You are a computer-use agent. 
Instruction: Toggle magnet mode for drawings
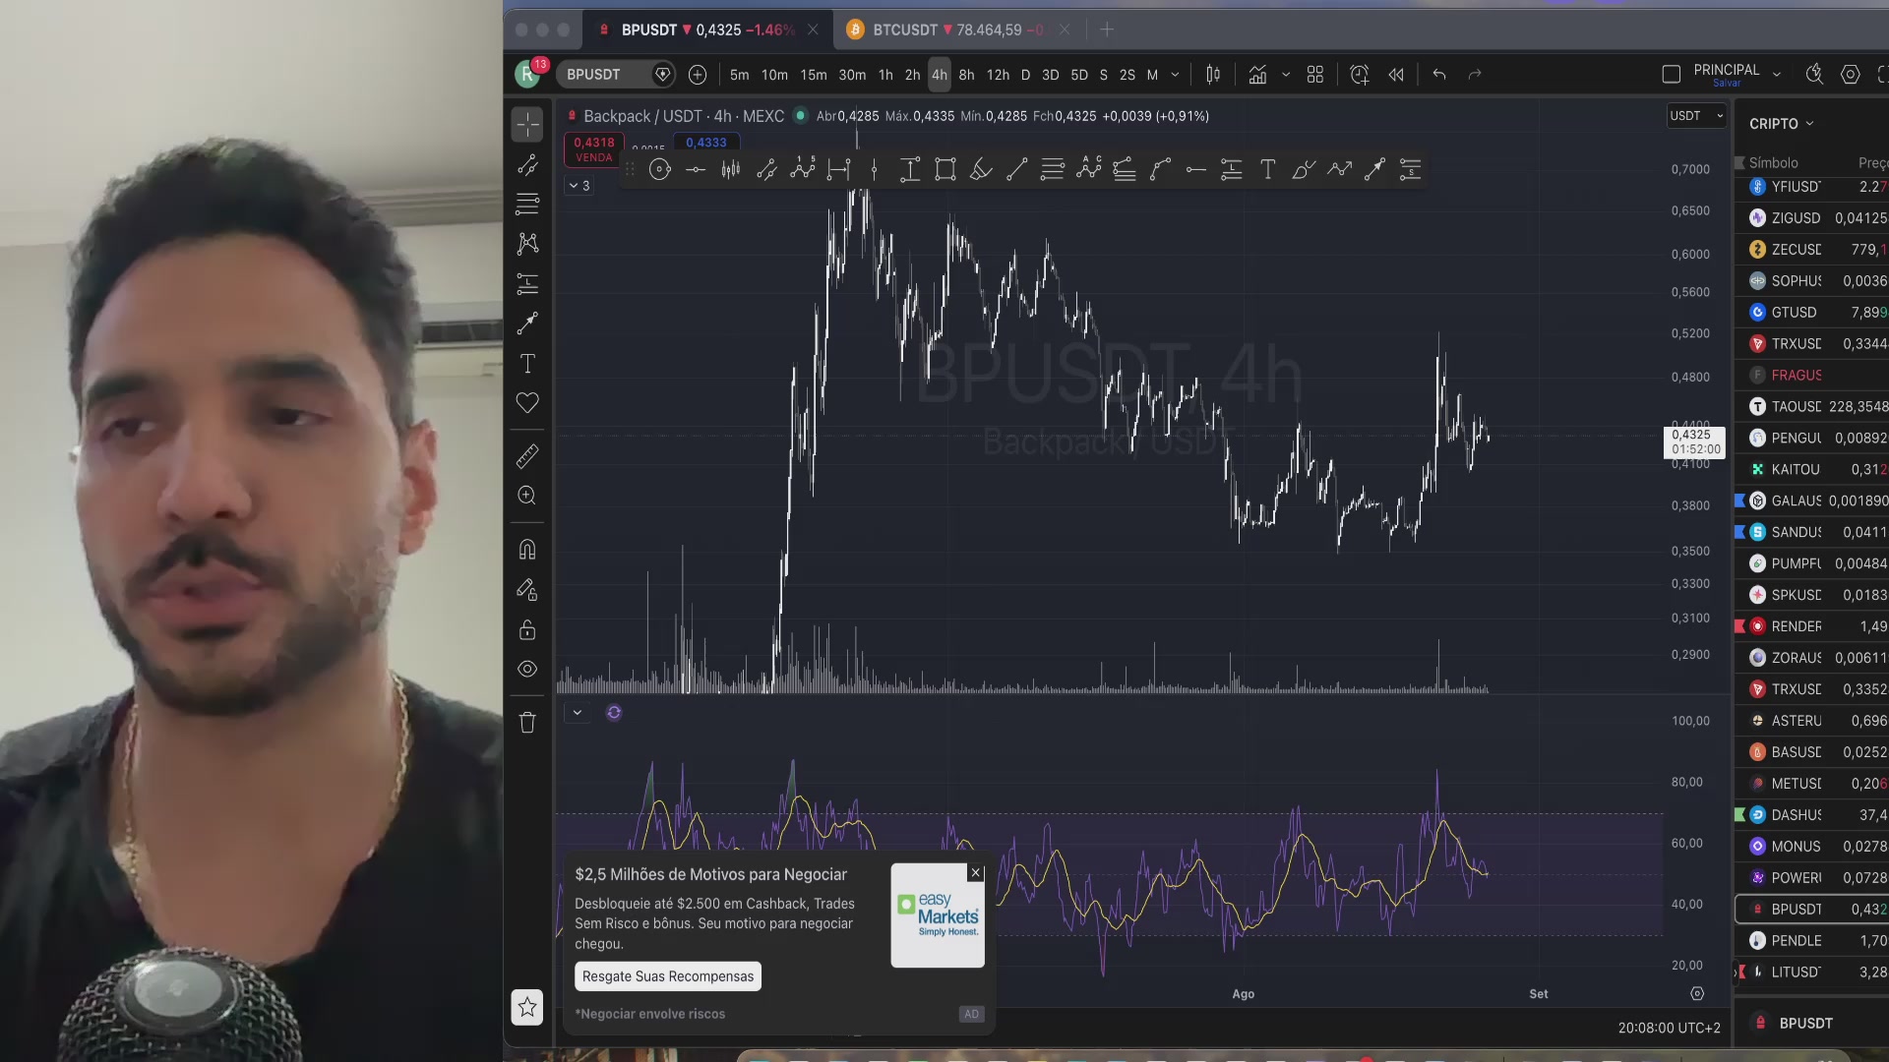point(527,550)
